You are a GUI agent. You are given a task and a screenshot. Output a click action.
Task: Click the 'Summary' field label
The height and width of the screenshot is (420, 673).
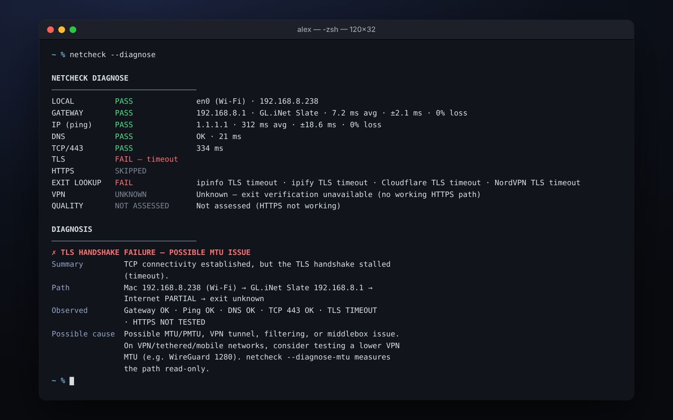(67, 264)
